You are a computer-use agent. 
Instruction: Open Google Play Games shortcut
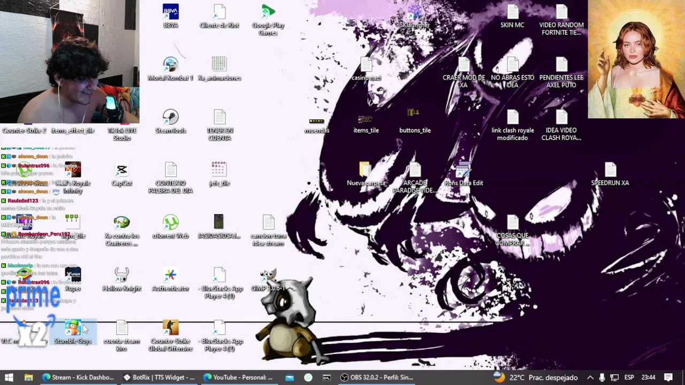click(x=268, y=20)
